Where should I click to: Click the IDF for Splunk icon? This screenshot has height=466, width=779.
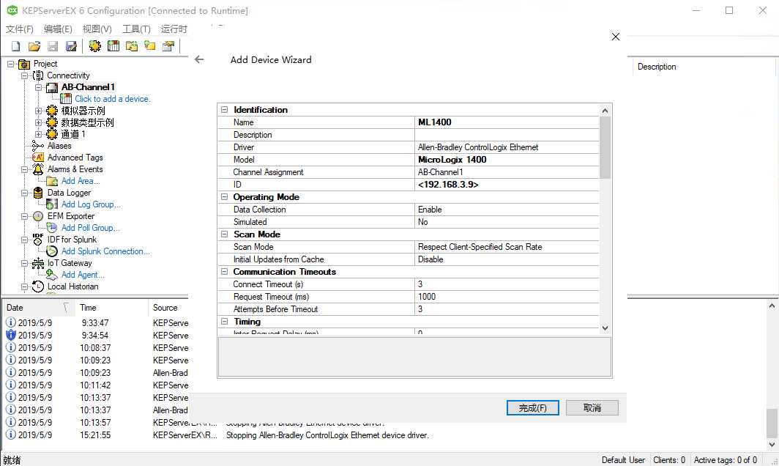38,239
